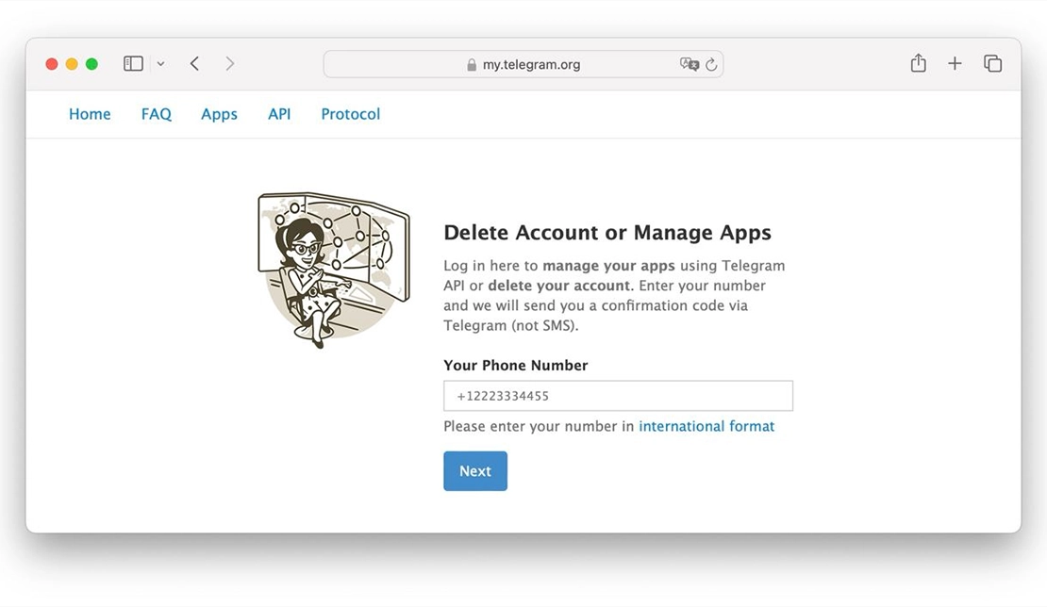Reload the page using refresh icon
This screenshot has height=607, width=1047.
(711, 65)
